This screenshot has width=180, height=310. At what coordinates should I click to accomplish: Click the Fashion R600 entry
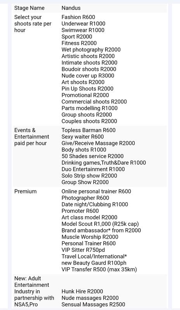(x=78, y=17)
